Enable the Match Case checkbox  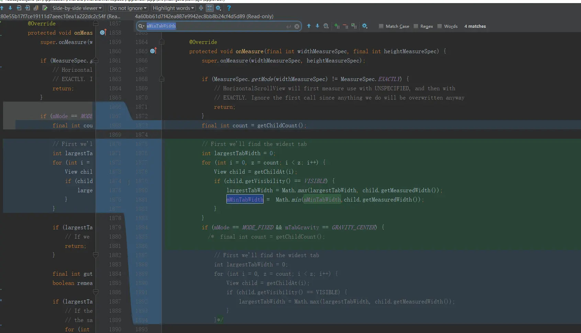click(381, 26)
